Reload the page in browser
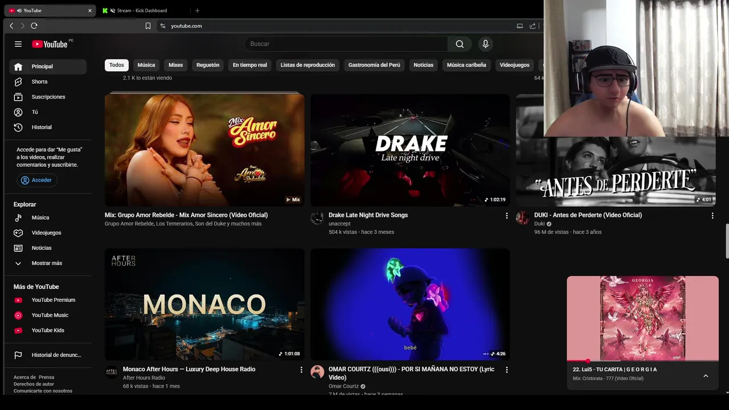This screenshot has width=729, height=410. tap(34, 26)
